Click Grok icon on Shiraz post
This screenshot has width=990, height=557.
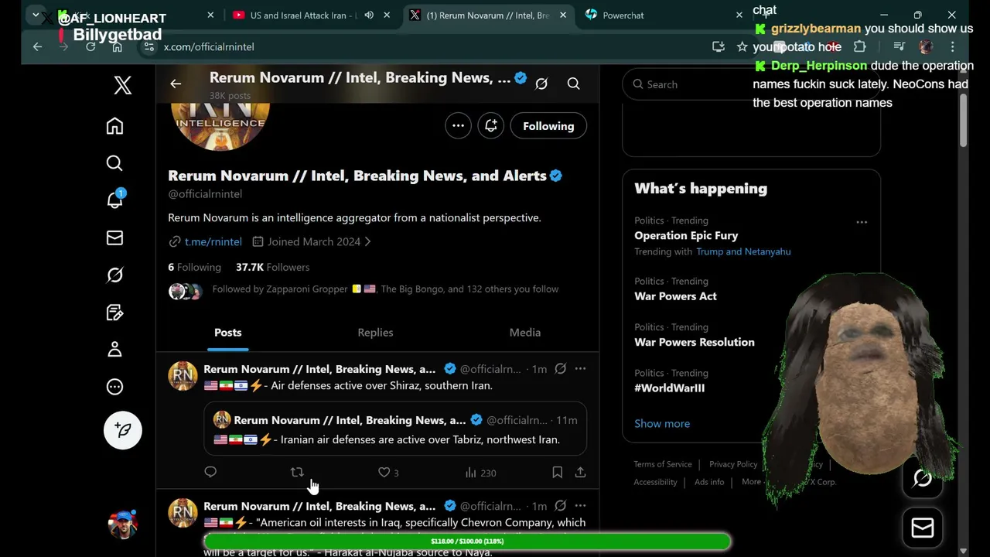561,369
